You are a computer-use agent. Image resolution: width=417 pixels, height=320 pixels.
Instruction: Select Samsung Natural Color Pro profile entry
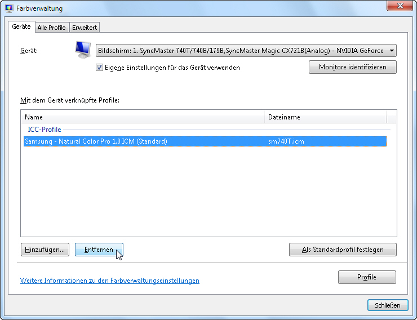pyautogui.click(x=96, y=141)
